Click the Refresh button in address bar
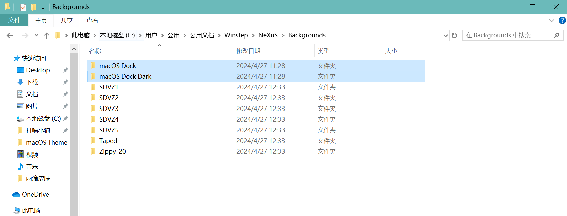Image resolution: width=567 pixels, height=216 pixels. (x=454, y=35)
